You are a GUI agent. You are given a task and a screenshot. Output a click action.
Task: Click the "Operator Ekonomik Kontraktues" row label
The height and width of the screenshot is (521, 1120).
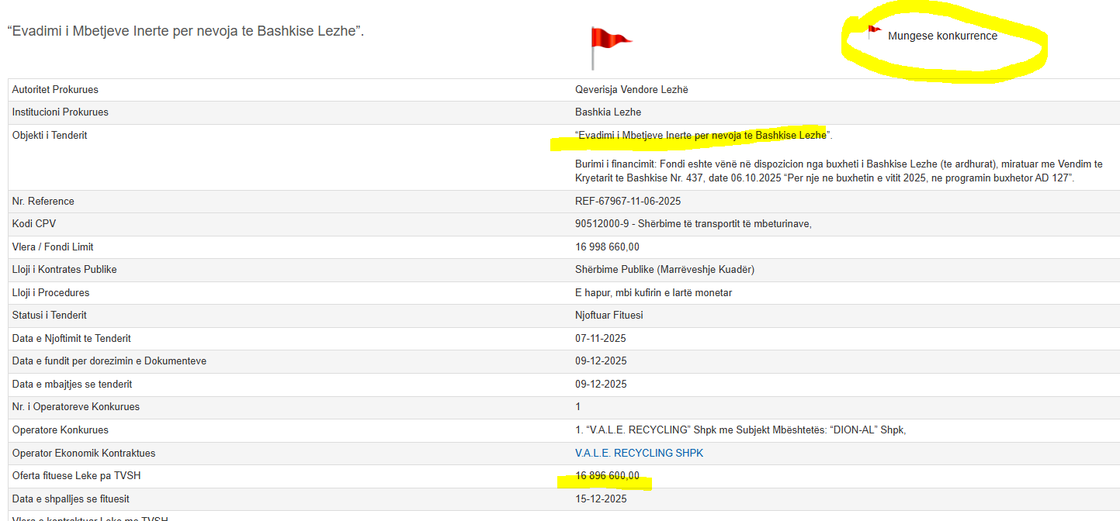84,453
